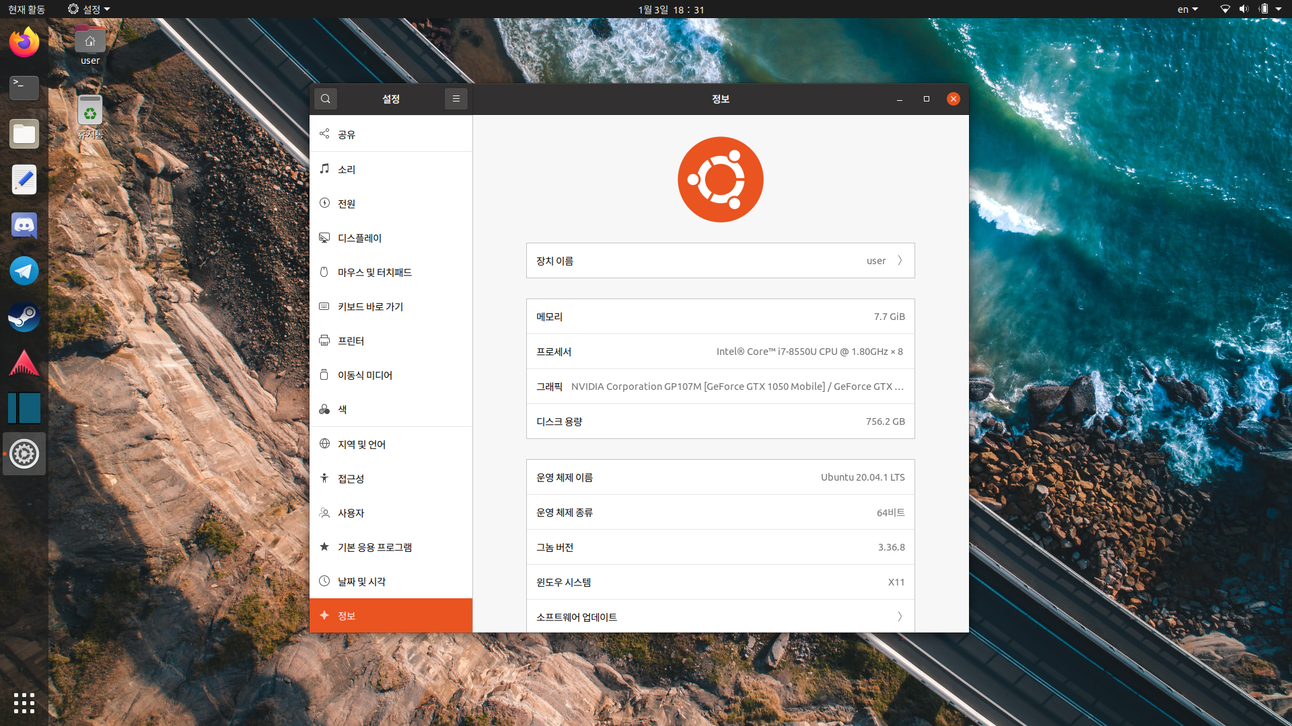The width and height of the screenshot is (1292, 726).
Task: Open the clock and calendar in top bar
Action: click(x=671, y=9)
